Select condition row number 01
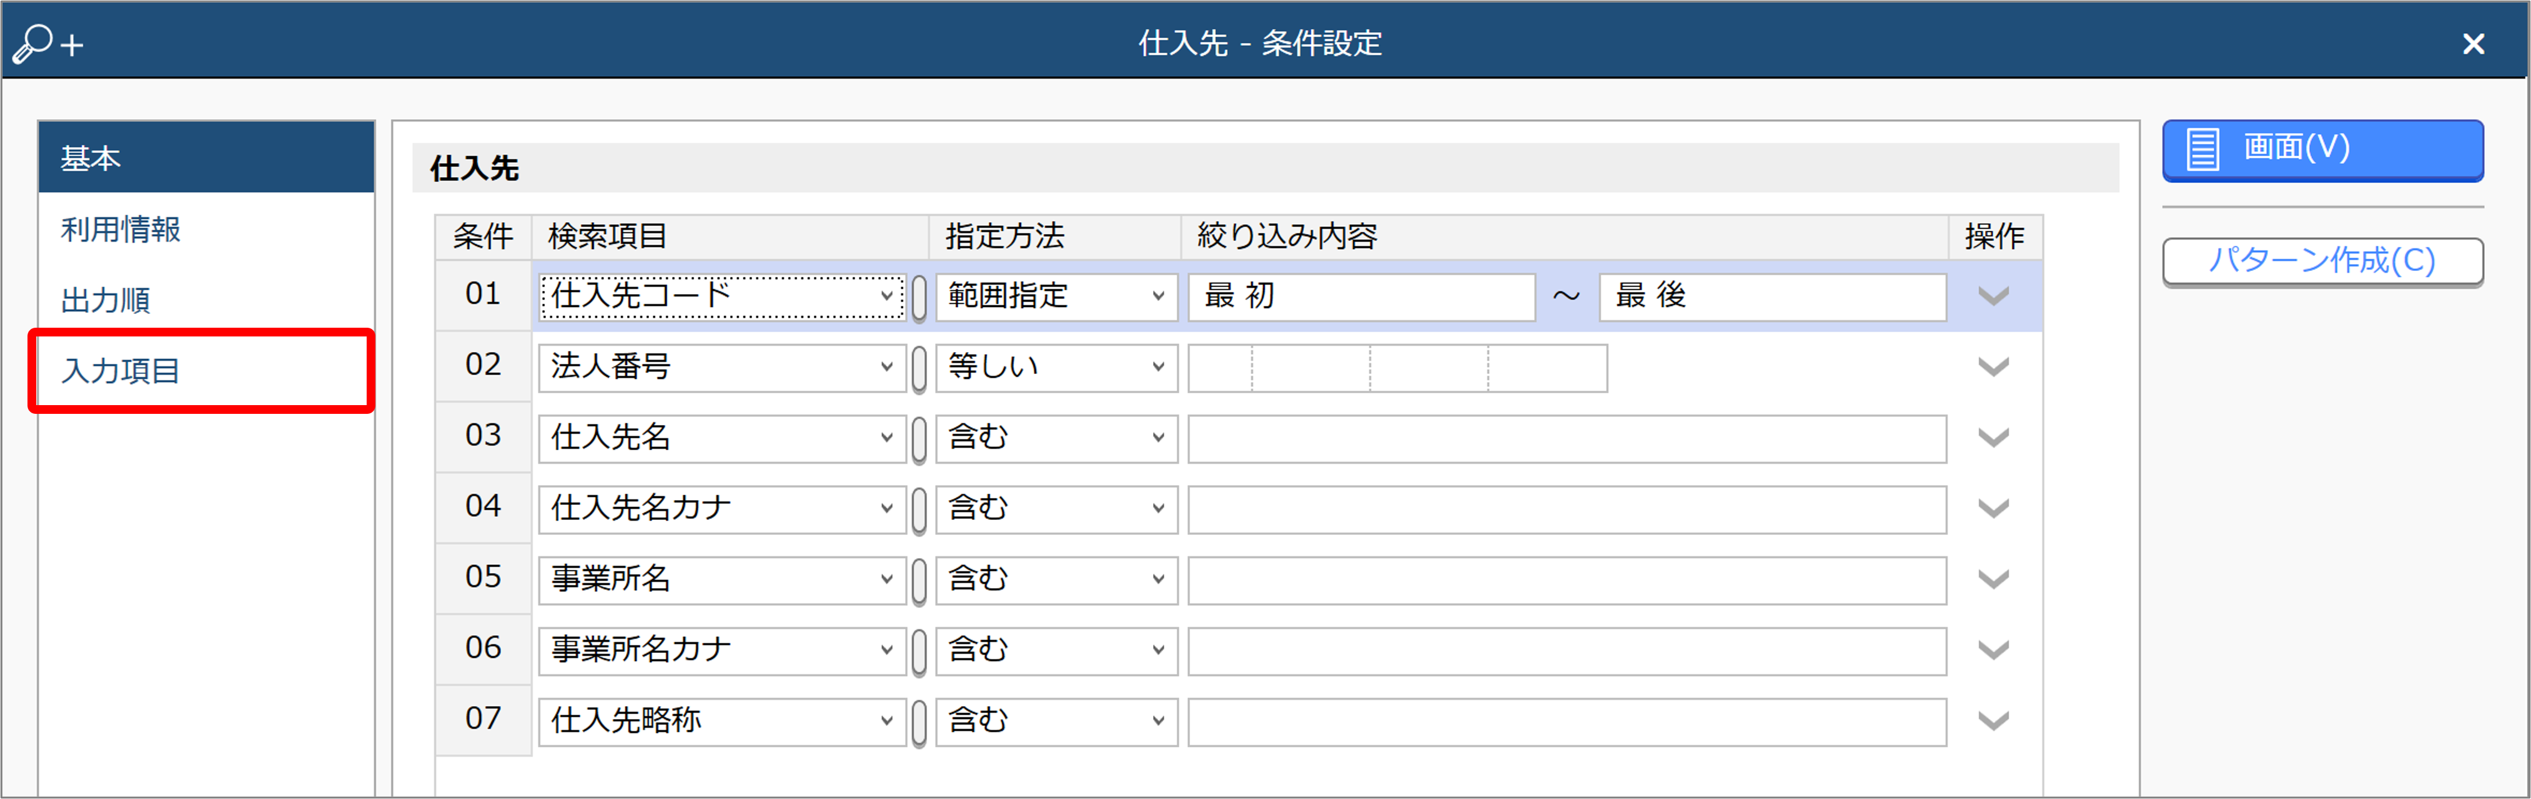Screen dimensions: 2531x799 tap(483, 295)
